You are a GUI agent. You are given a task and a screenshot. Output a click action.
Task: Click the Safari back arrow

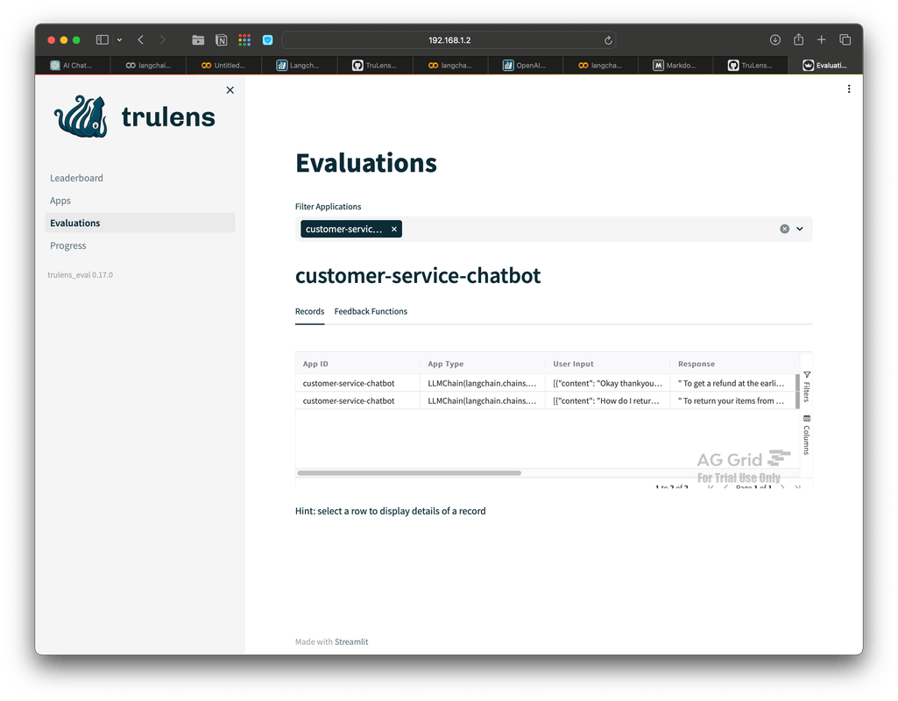(140, 39)
